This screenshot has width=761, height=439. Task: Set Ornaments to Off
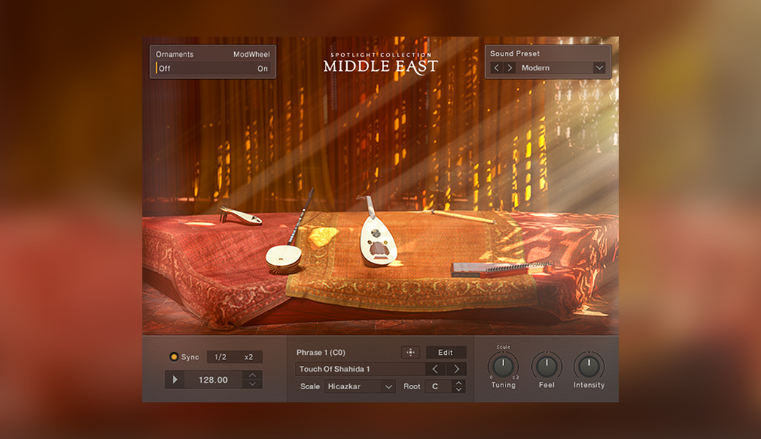coord(164,68)
